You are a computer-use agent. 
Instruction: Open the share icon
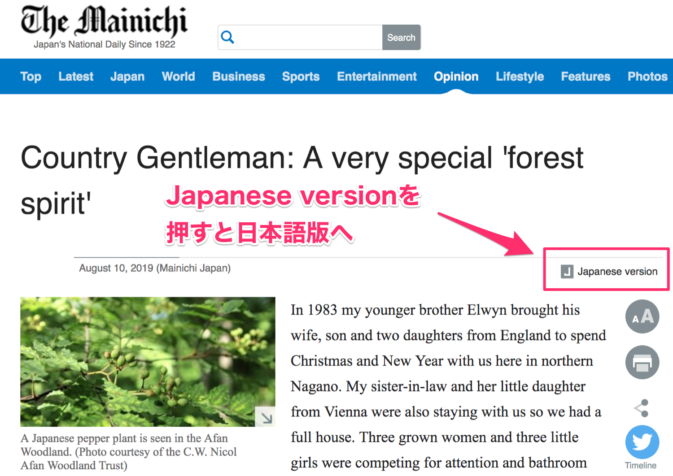tap(642, 408)
